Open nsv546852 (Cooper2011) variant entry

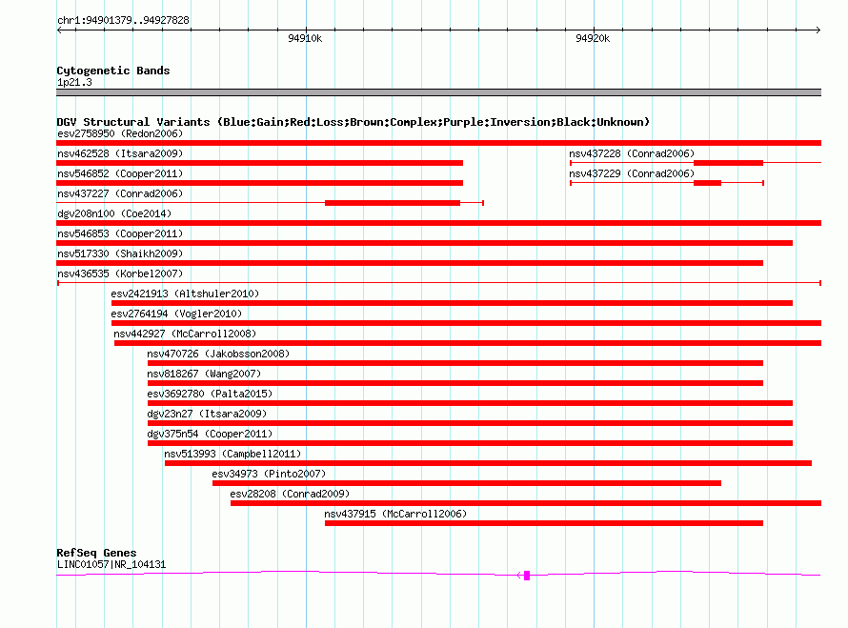click(120, 173)
